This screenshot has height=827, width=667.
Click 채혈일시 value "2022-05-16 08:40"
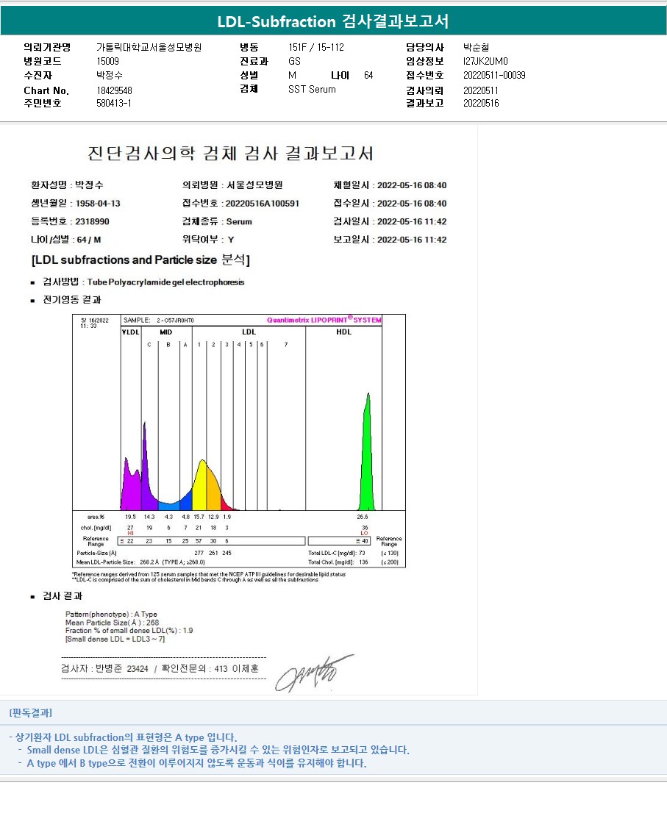click(x=412, y=186)
